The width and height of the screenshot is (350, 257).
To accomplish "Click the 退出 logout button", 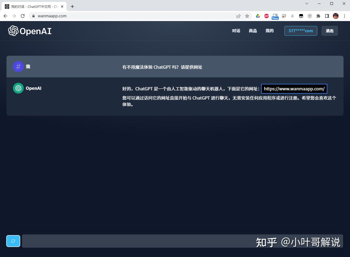I will 329,31.
